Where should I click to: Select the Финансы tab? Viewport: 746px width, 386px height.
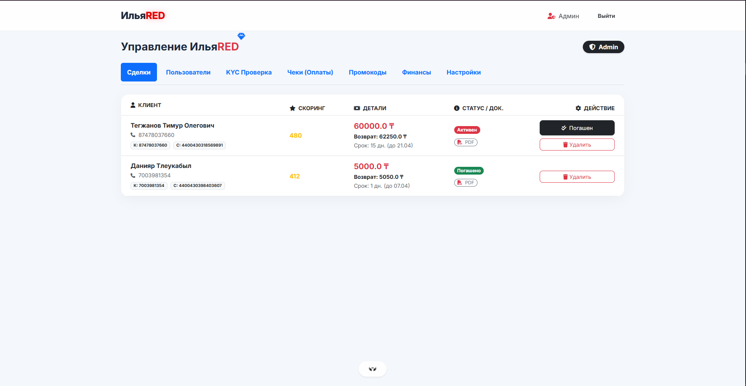point(416,72)
